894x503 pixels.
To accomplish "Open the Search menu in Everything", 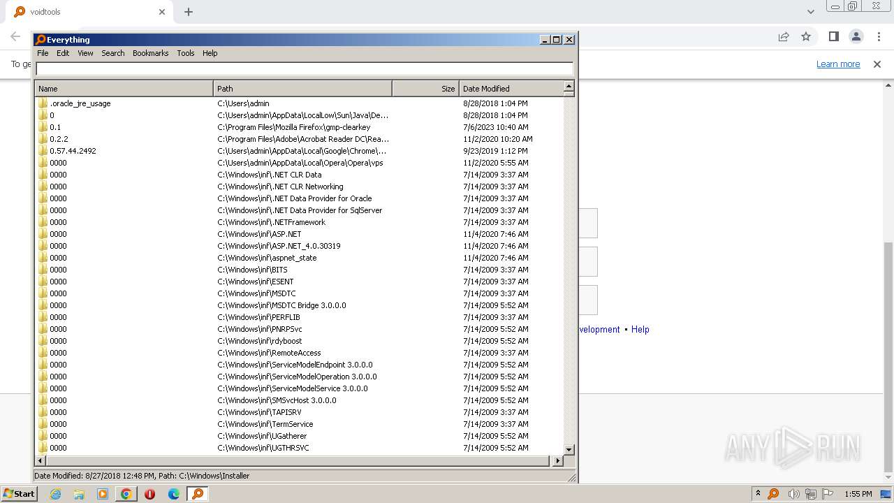I will tap(112, 53).
